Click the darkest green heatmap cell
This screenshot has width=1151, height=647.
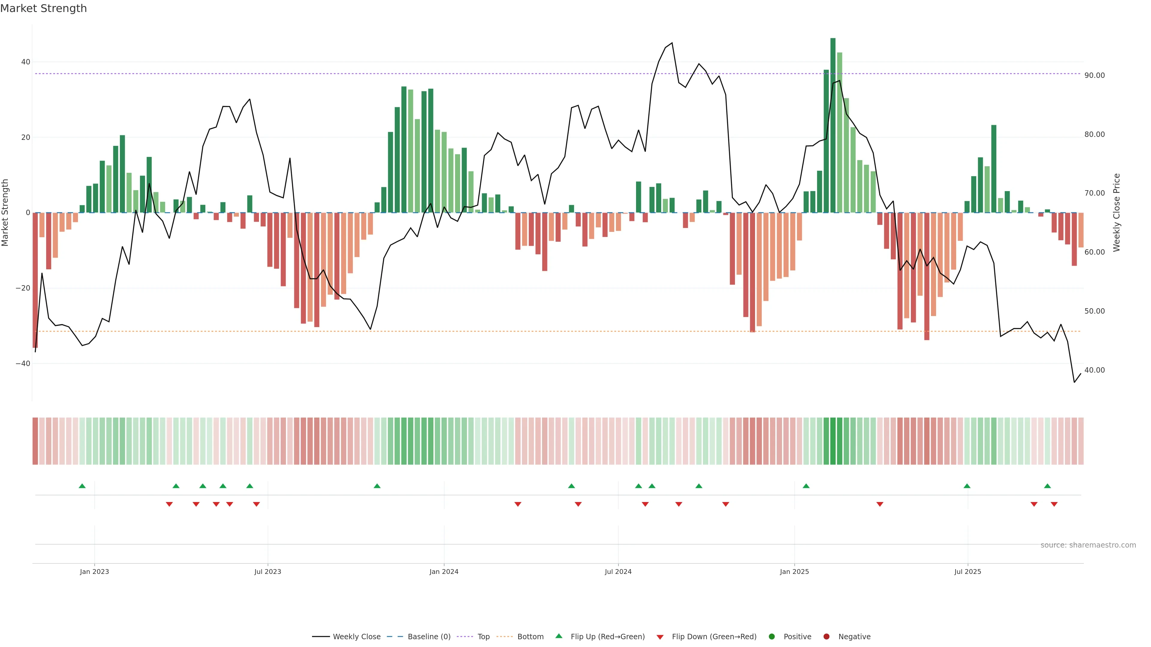tap(833, 441)
